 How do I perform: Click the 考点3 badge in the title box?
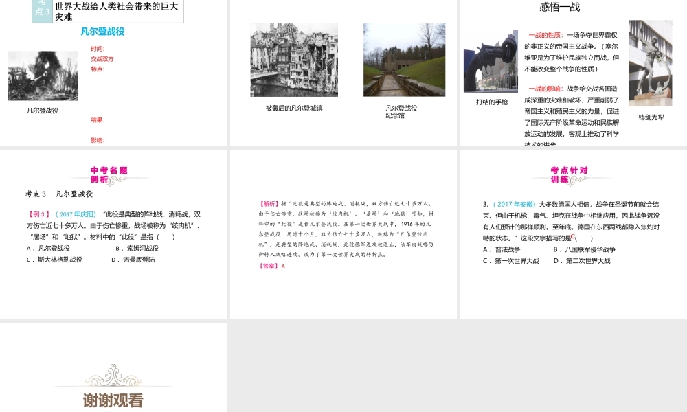click(42, 10)
